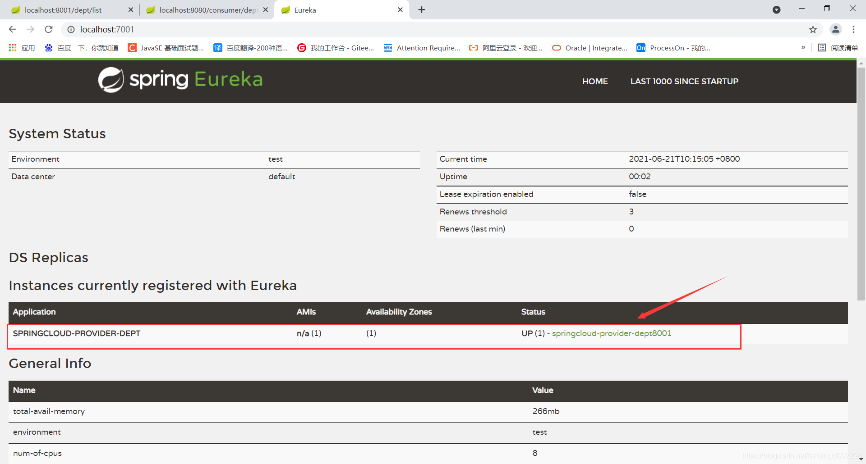The image size is (866, 464).
Task: Close the localhost:8080/consumer tab
Action: [x=266, y=9]
